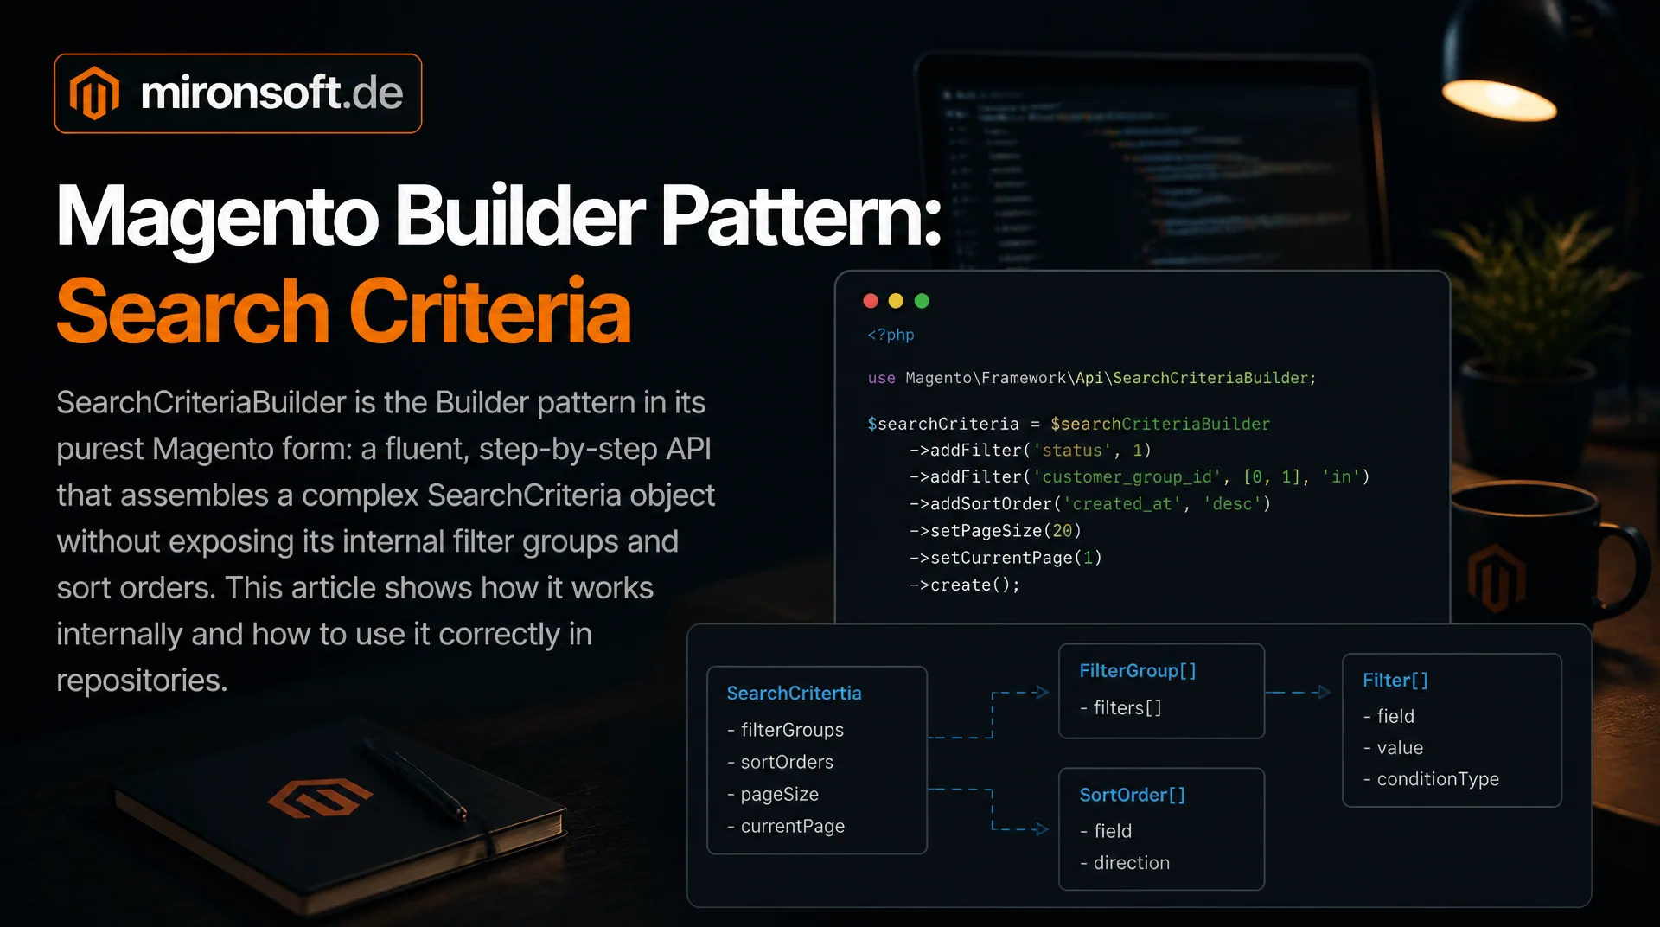Click the Magento logo on the coffee mug
Viewport: 1660px width, 927px height.
[x=1496, y=577]
